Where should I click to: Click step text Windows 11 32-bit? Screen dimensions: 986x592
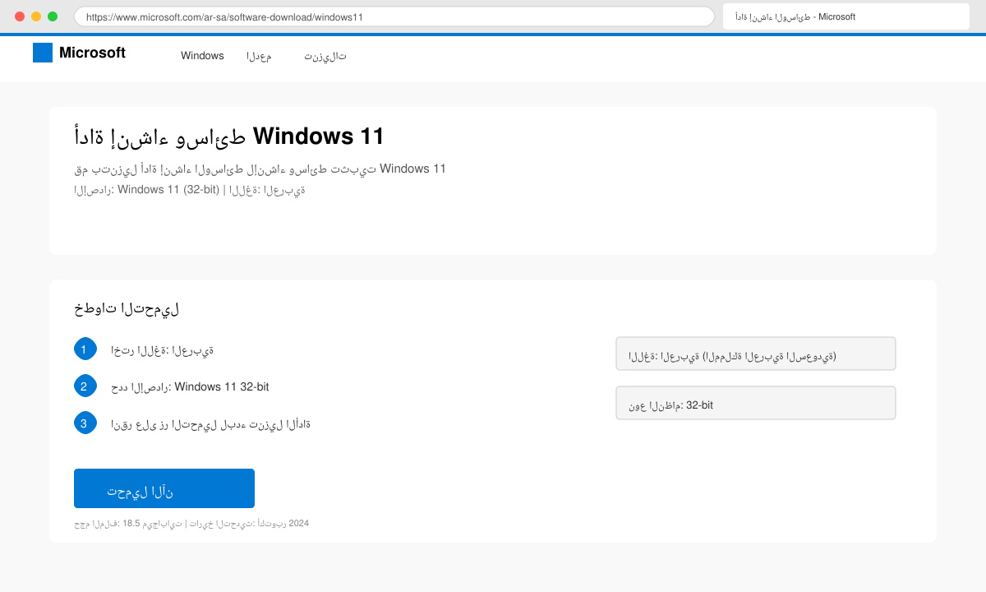coord(190,386)
